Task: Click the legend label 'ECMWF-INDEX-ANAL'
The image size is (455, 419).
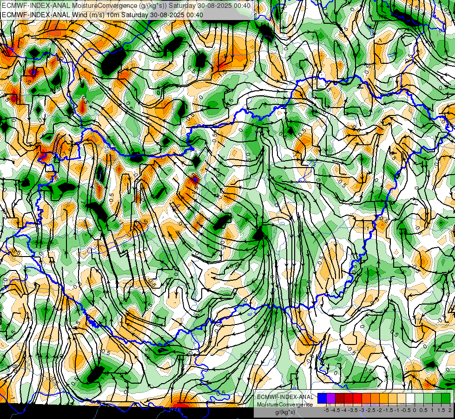Action: point(285,397)
